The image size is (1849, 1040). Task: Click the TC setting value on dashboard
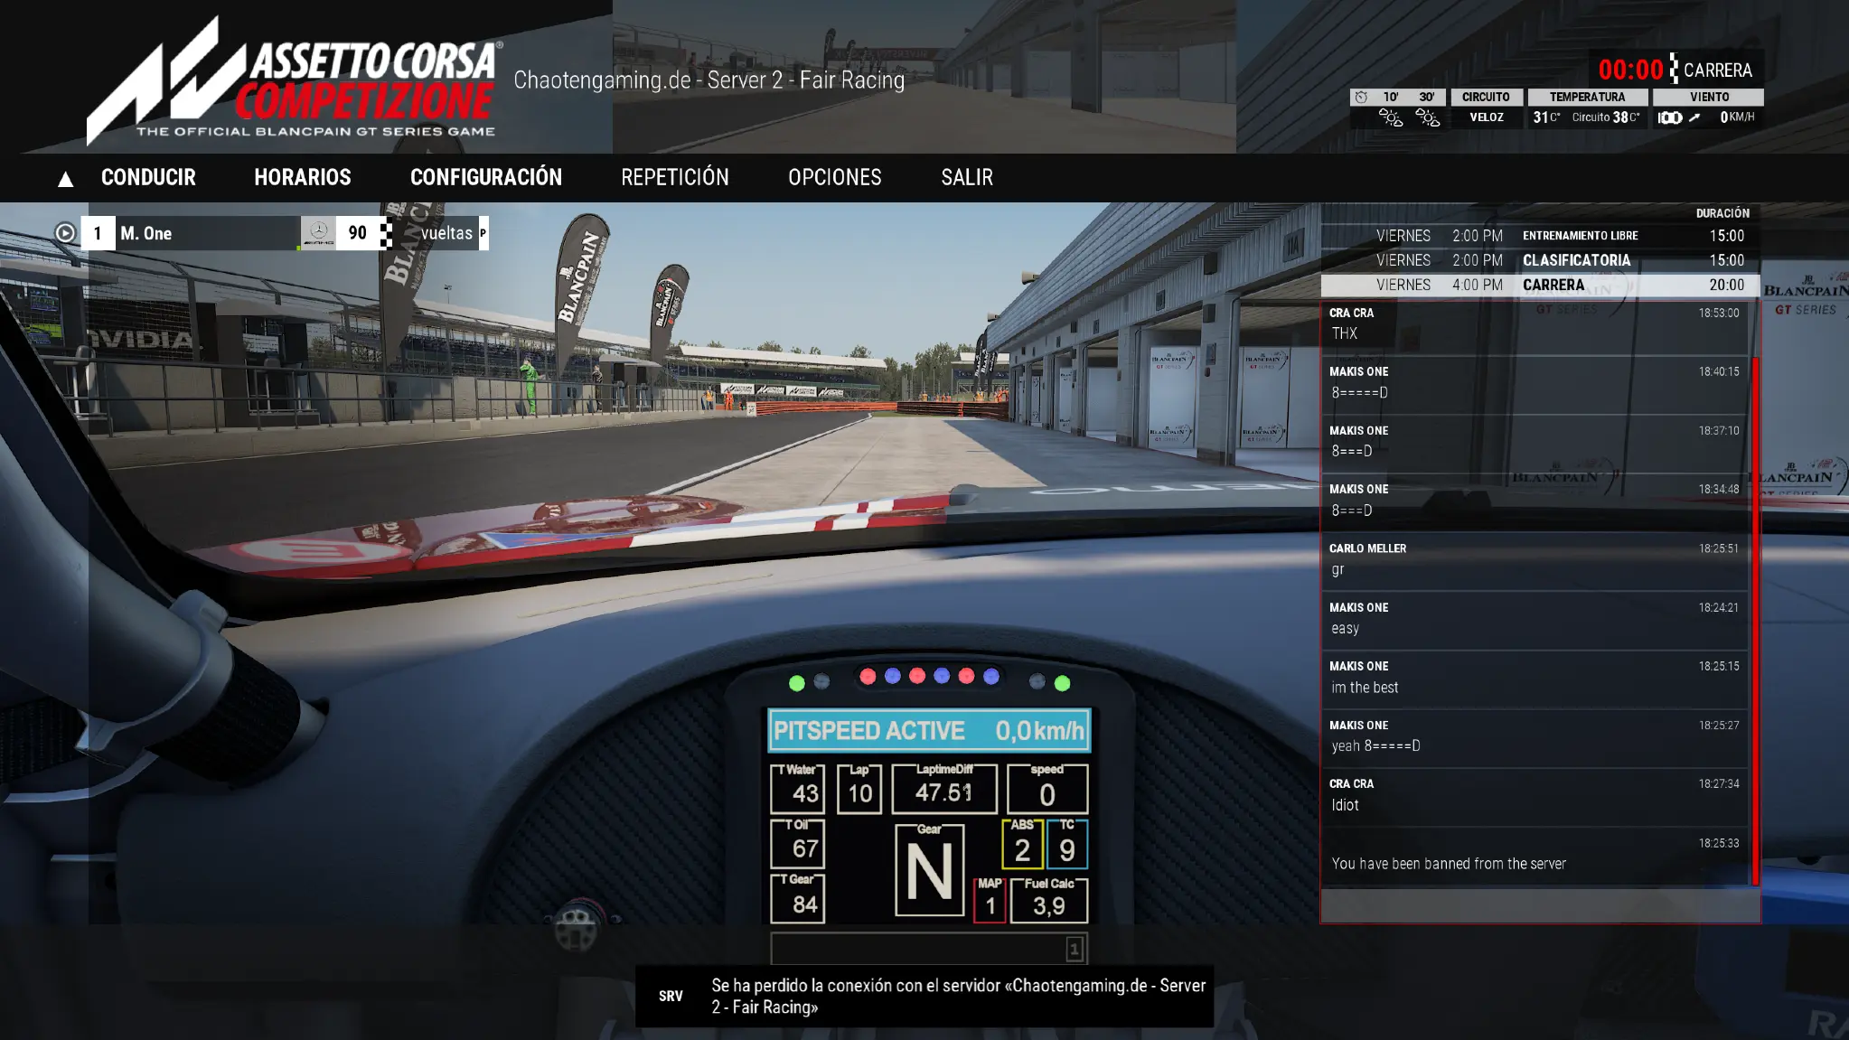point(1067,844)
